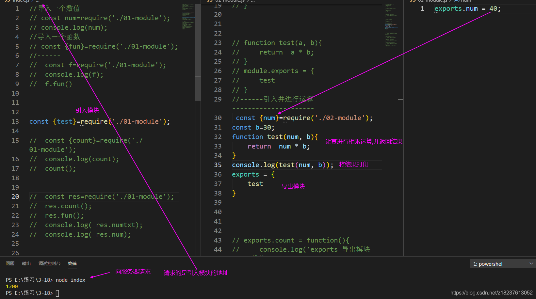Click the 'exports = {' line 36
The width and height of the screenshot is (536, 299).
click(253, 174)
